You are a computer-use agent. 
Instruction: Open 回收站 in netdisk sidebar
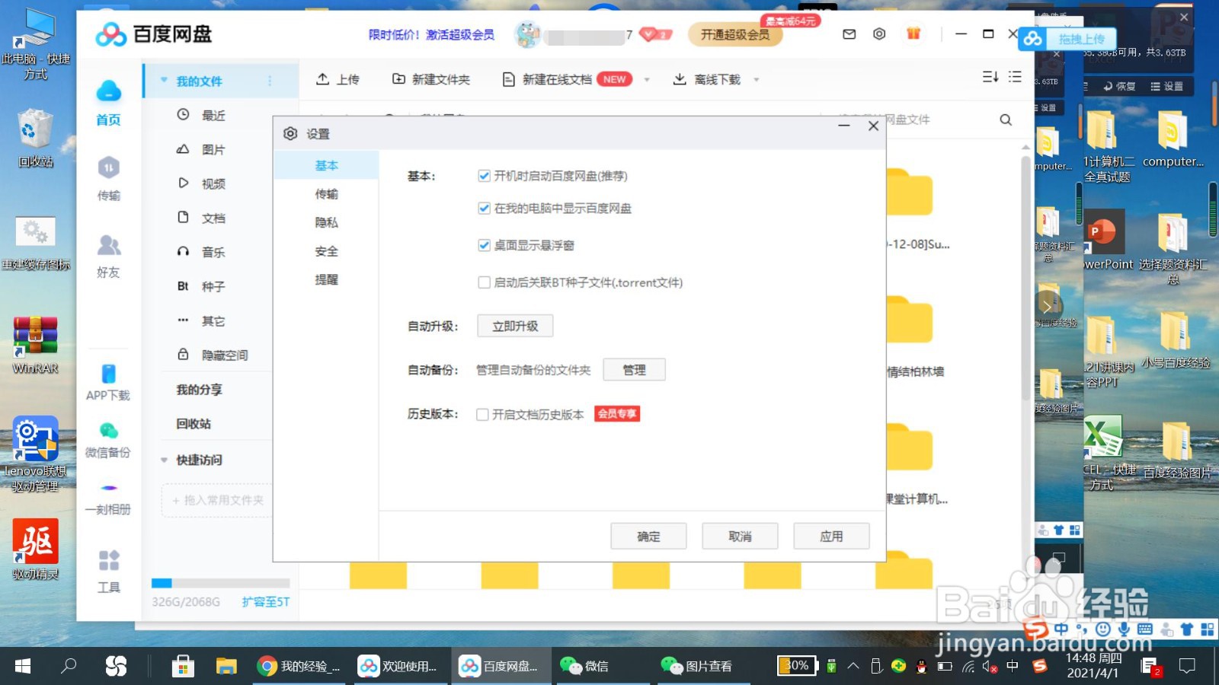[194, 423]
